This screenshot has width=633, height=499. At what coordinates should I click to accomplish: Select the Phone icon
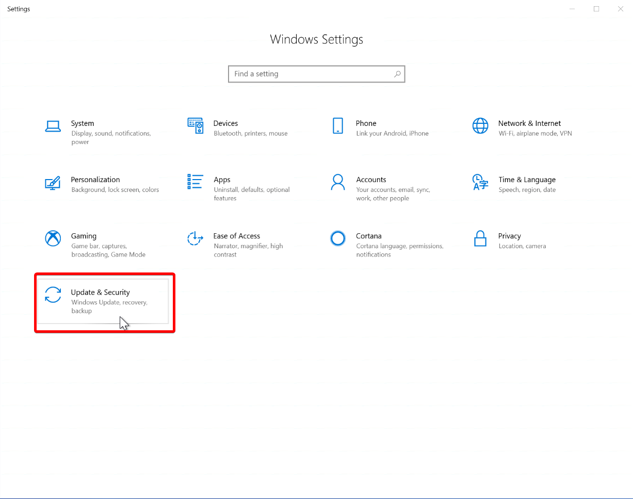click(338, 125)
